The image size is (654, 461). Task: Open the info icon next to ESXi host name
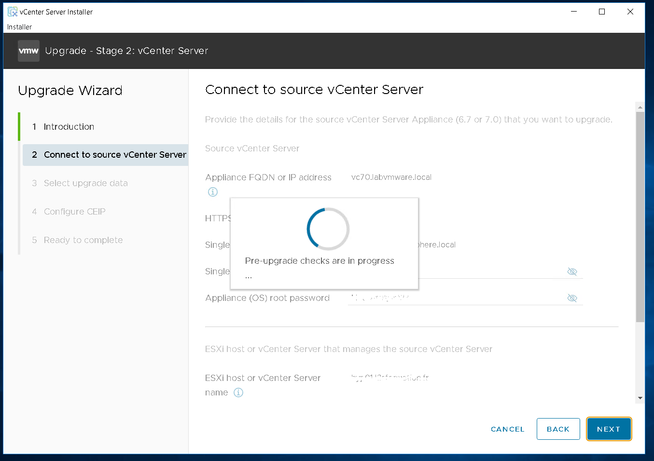click(238, 393)
